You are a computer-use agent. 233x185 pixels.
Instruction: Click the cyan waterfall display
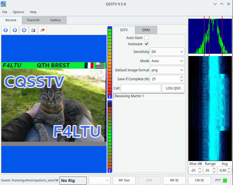pyautogui.click(x=210, y=108)
